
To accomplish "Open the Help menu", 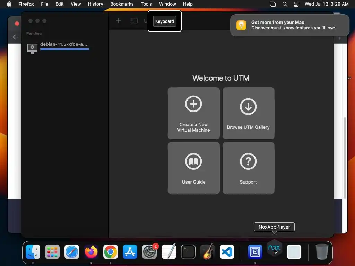I will pos(188,4).
